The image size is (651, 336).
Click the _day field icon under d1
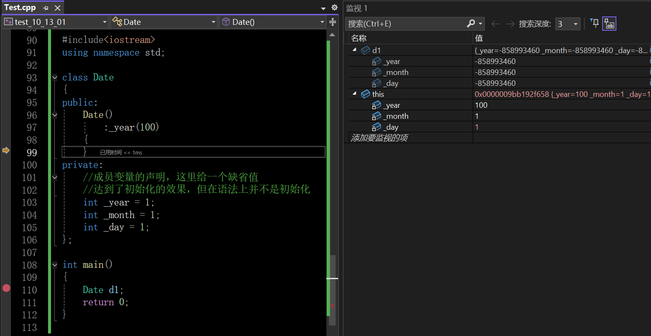(376, 83)
